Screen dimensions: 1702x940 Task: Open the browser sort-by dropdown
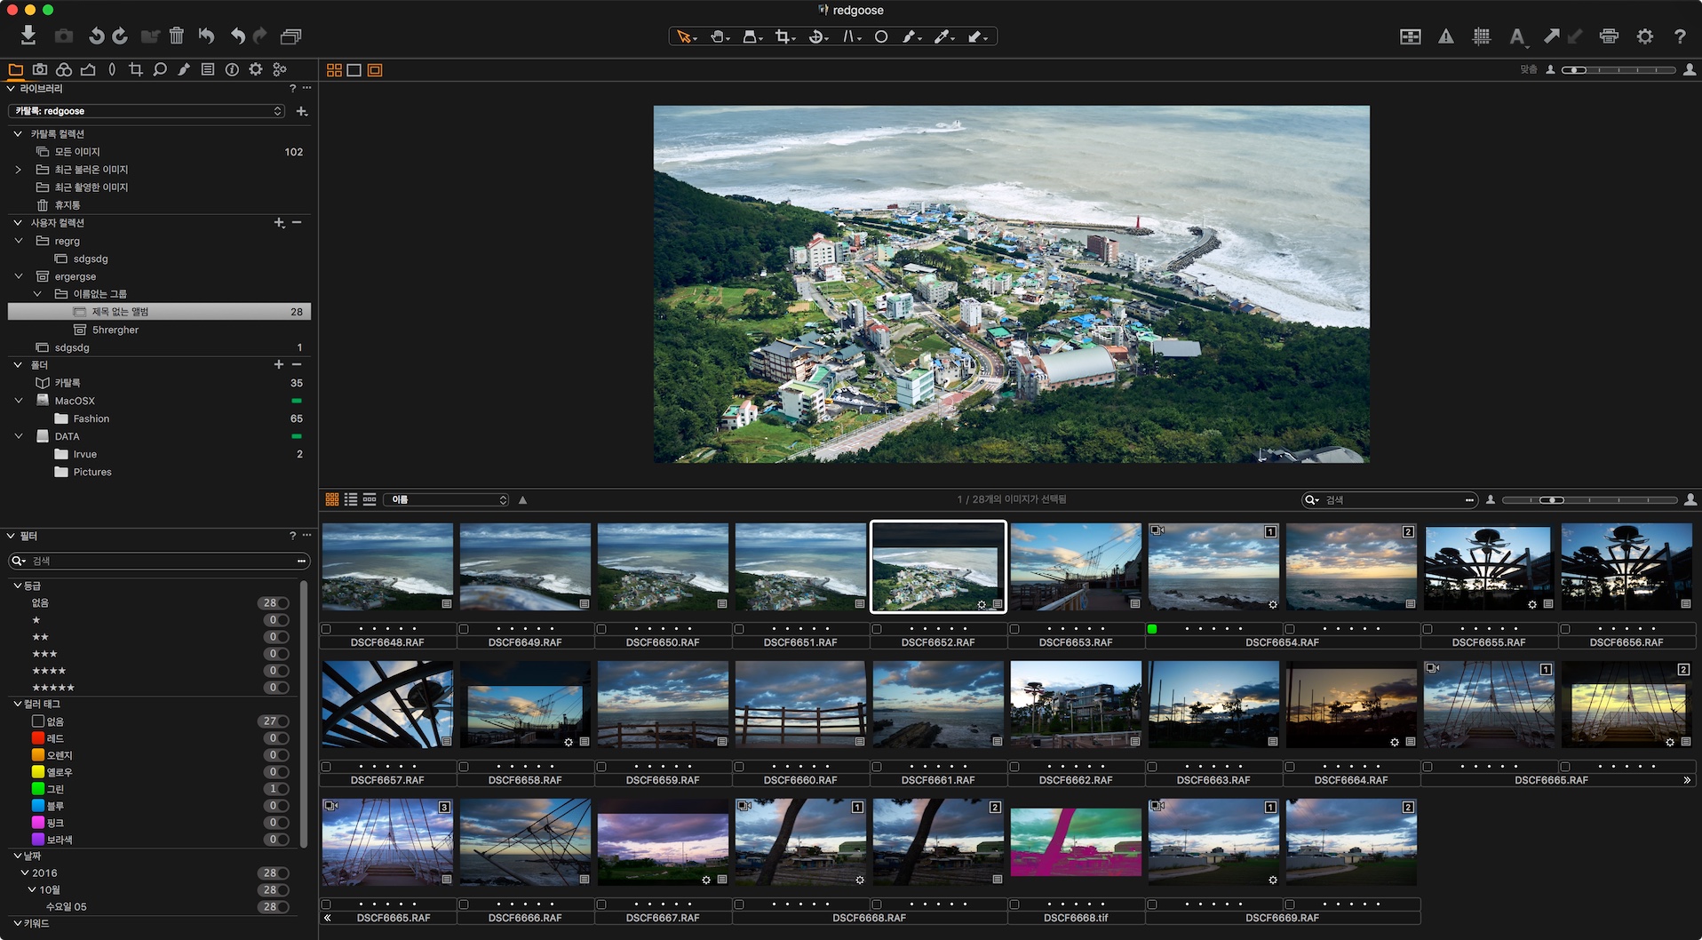(447, 499)
